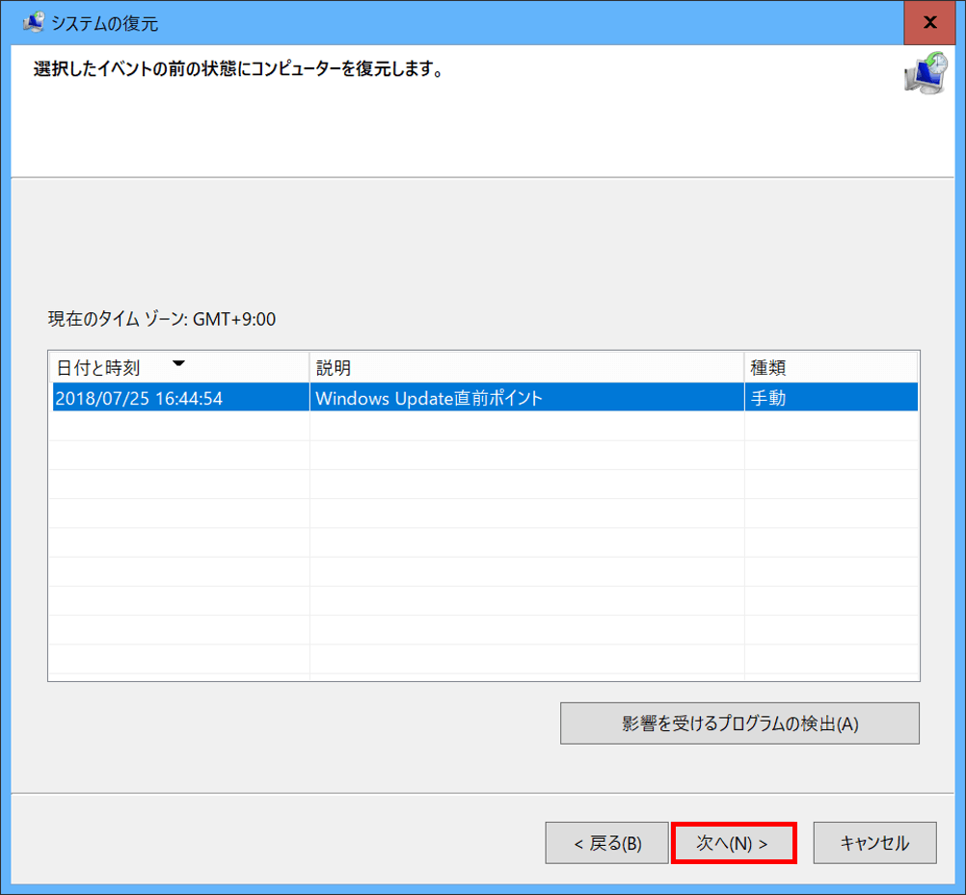Open 影響を受けるプログラムの検出(A)
Viewport: 966px width, 895px height.
(x=739, y=724)
